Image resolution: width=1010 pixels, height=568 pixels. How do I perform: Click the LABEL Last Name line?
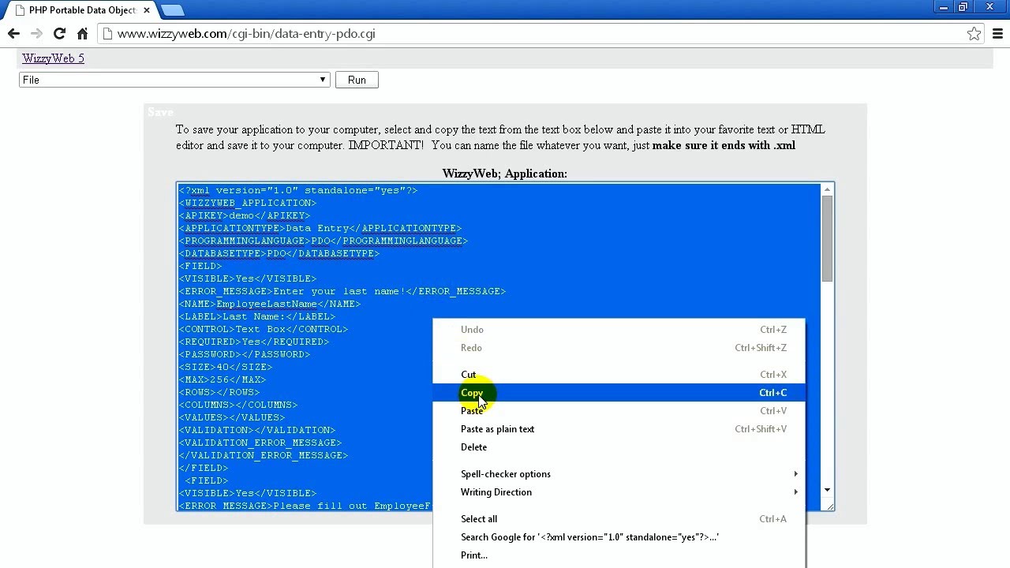click(x=257, y=316)
